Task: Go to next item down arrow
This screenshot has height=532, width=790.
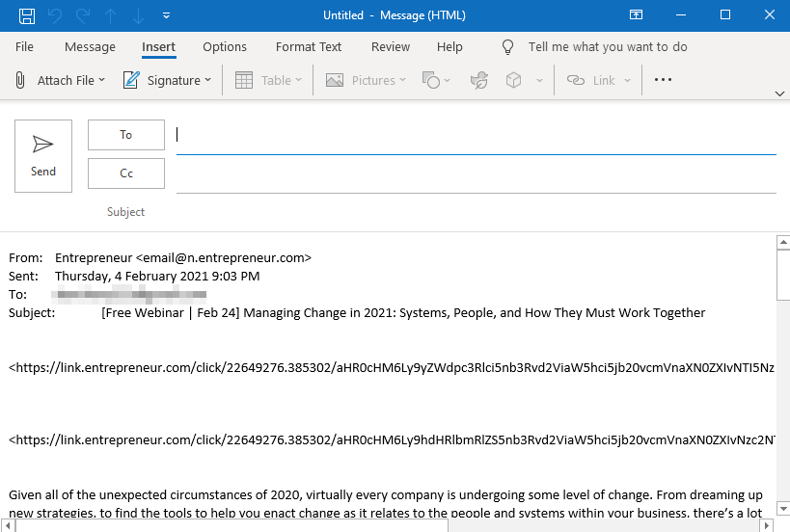Action: (x=138, y=15)
